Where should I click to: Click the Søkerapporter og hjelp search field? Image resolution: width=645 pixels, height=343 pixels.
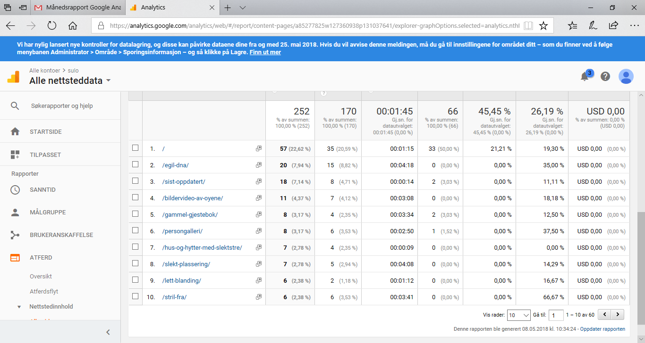coord(62,106)
